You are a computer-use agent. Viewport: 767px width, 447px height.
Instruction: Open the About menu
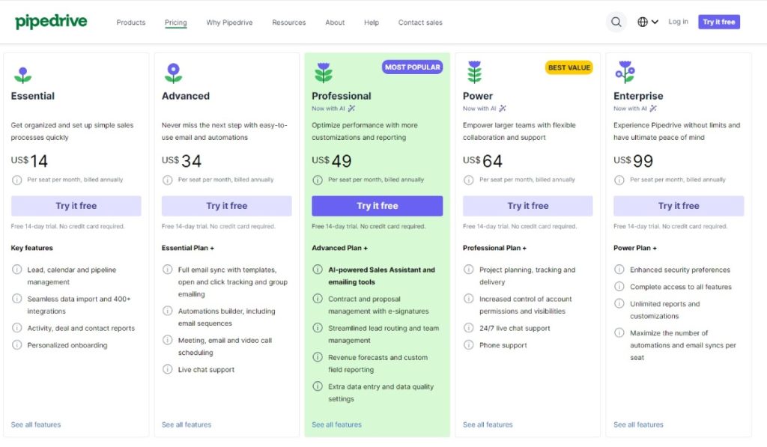pos(335,22)
